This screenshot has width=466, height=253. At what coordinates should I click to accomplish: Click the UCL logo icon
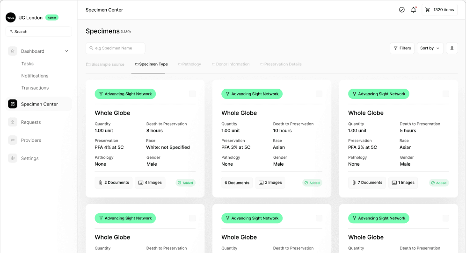11,18
